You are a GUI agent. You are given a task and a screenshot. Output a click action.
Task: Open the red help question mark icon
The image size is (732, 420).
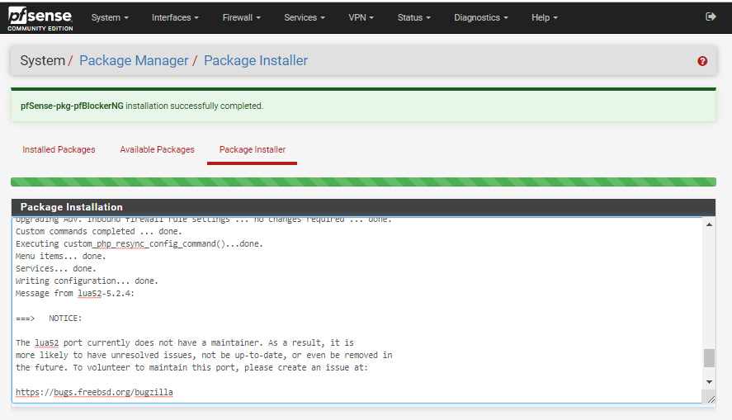[702, 61]
